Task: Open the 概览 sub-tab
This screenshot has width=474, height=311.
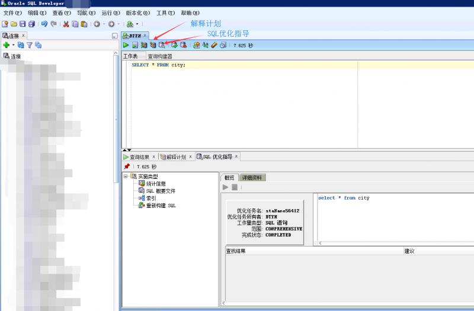Action: [x=229, y=178]
